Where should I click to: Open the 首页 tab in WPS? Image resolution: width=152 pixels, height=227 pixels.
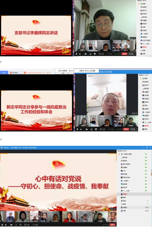4,73
